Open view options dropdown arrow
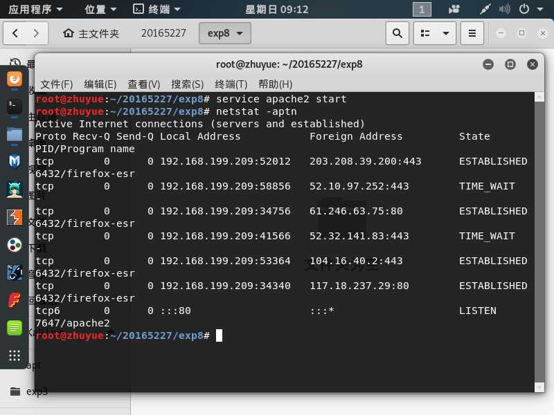Viewport: 554px width, 415px height. point(446,33)
